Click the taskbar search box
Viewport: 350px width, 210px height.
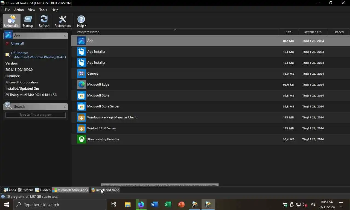pyautogui.click(x=60, y=205)
